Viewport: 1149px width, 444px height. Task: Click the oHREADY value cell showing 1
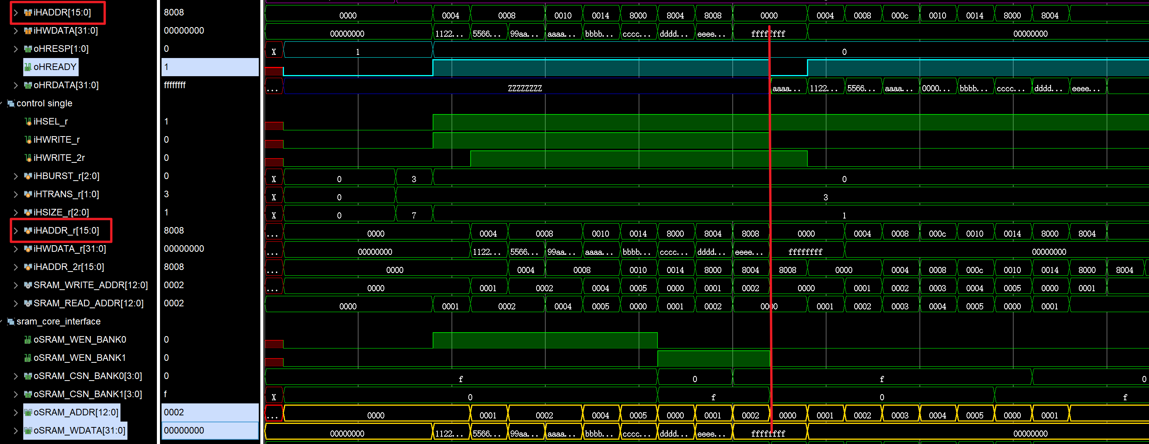(210, 67)
